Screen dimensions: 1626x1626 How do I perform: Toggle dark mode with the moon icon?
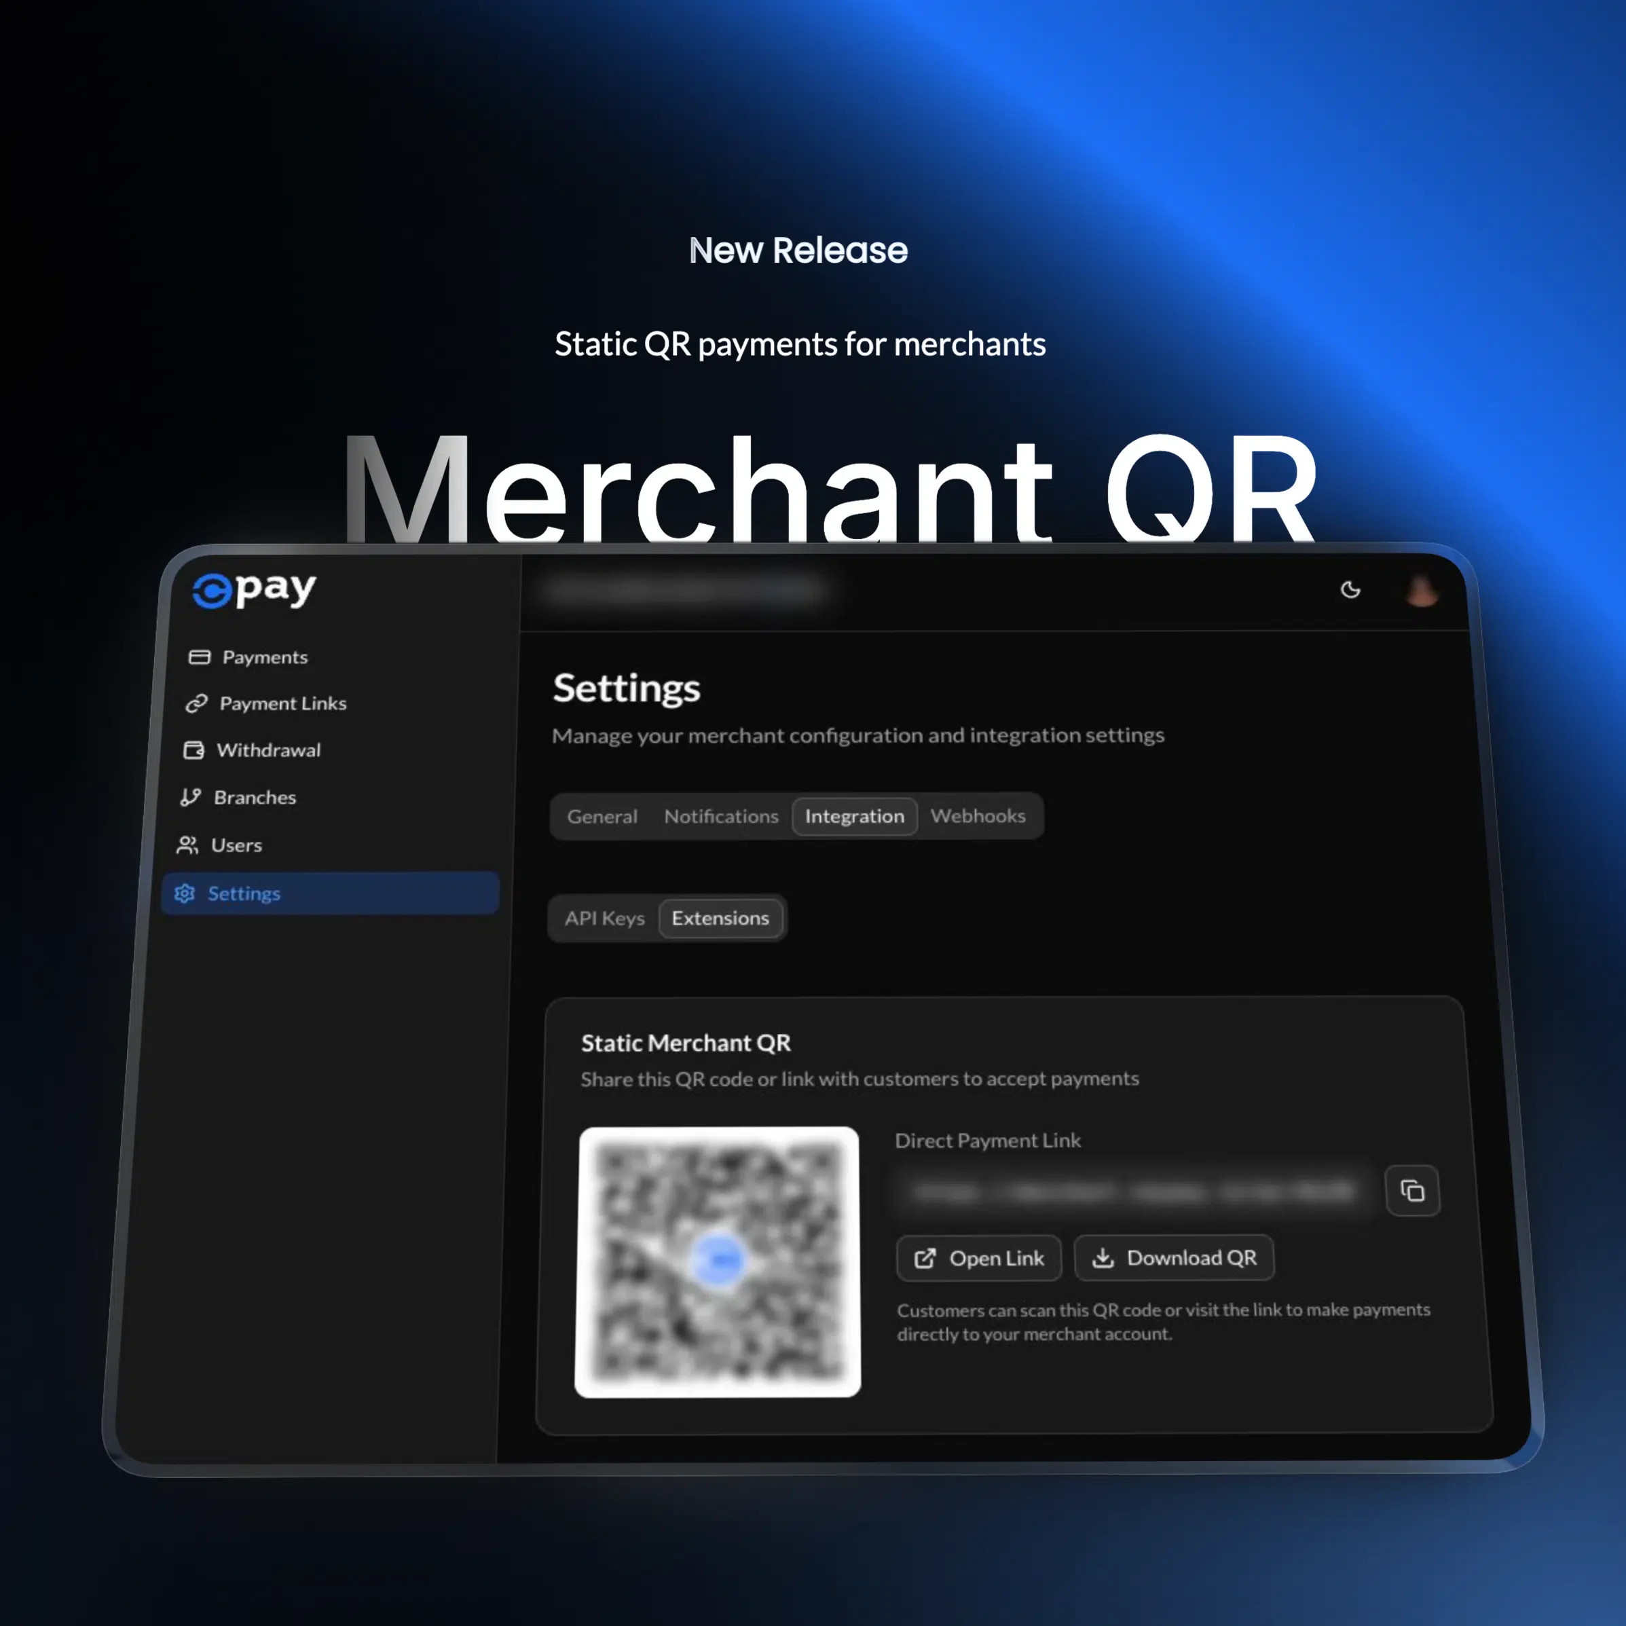click(1351, 590)
